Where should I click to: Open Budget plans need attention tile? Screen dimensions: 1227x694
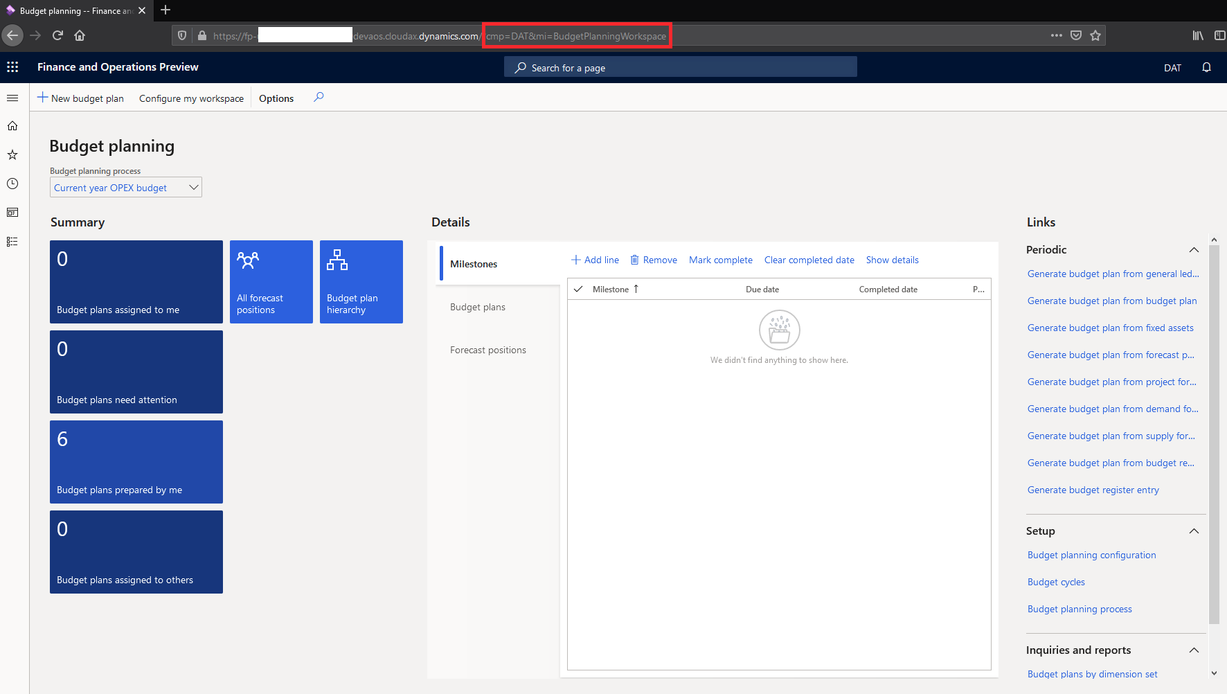[136, 372]
